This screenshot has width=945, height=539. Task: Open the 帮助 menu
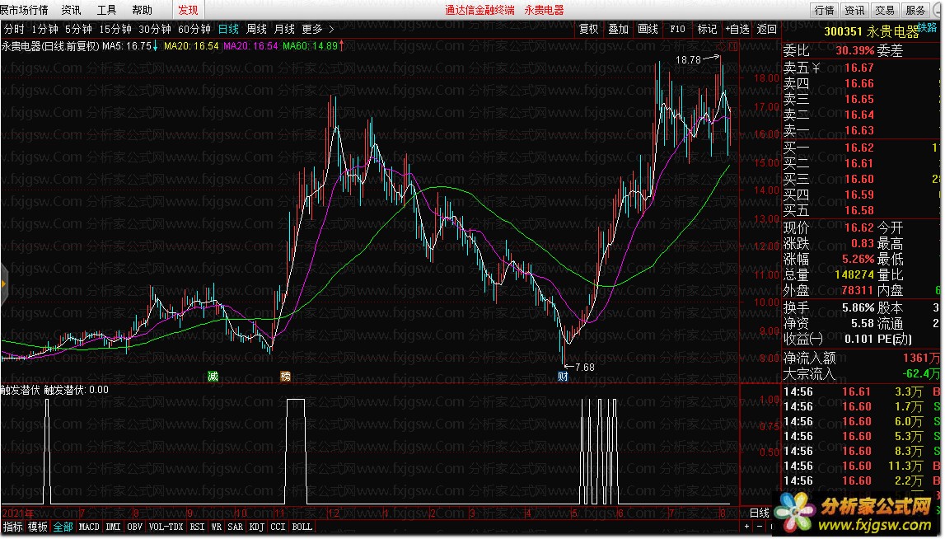143,10
